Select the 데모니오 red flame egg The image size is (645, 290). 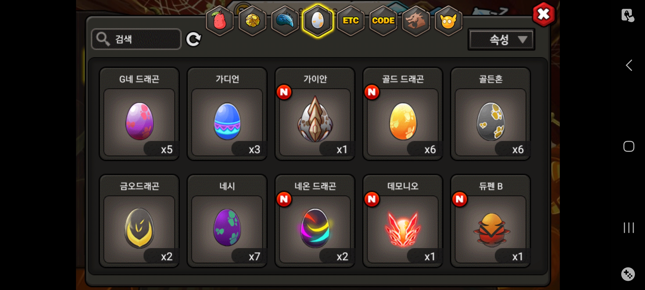(x=403, y=221)
